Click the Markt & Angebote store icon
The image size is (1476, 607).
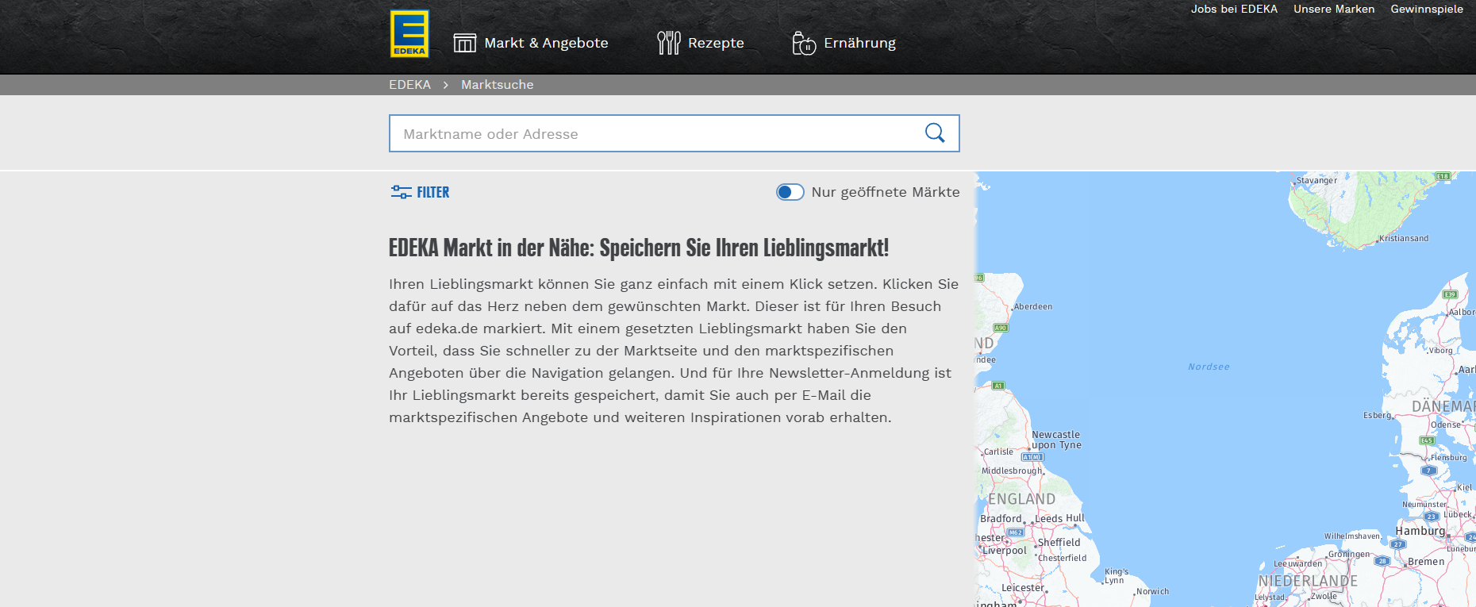click(465, 43)
